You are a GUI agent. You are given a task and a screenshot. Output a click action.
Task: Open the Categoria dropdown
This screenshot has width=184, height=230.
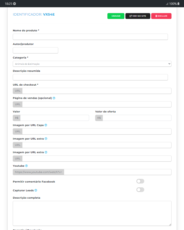point(92,64)
